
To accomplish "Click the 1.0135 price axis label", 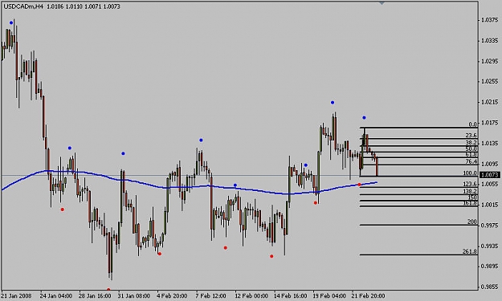I will click(490, 144).
